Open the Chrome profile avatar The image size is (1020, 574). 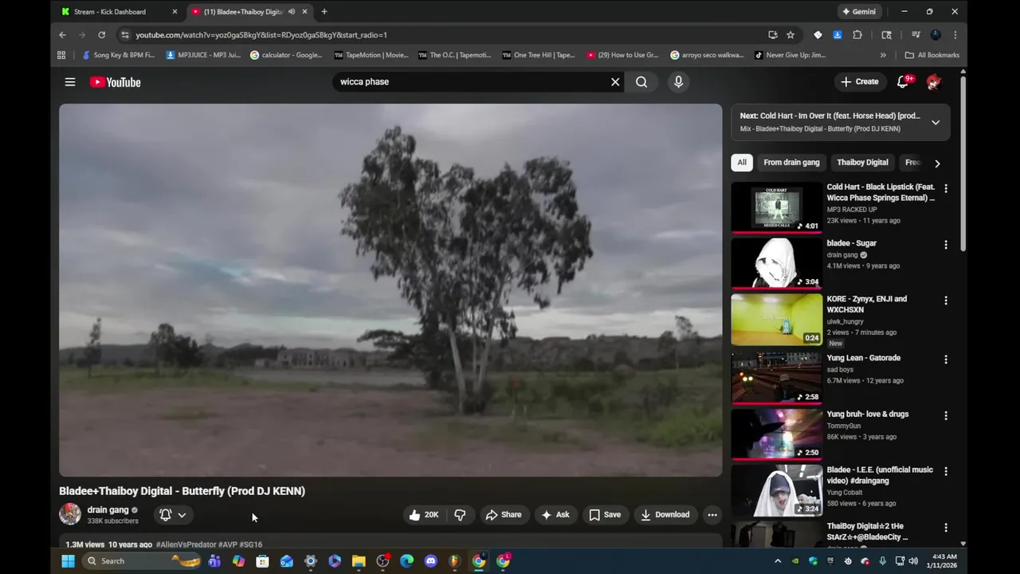(936, 35)
